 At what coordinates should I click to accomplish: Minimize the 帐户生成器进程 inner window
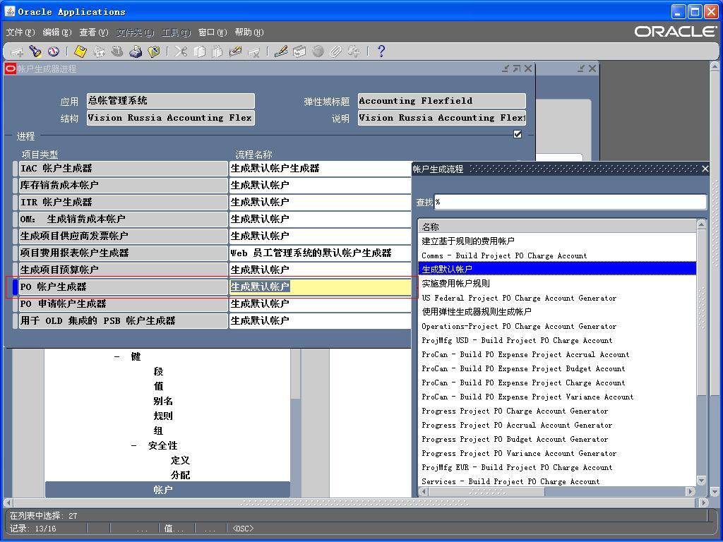point(506,68)
